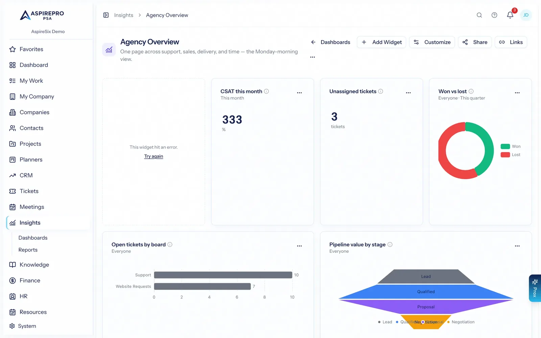Open Reports under Insights

pyautogui.click(x=28, y=250)
